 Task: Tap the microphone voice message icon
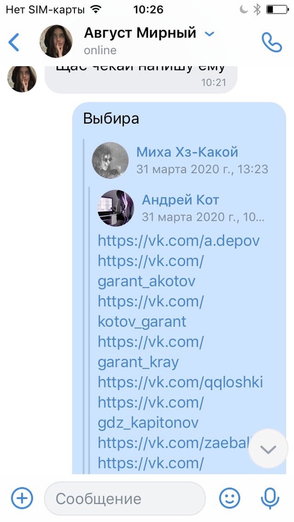tap(270, 498)
